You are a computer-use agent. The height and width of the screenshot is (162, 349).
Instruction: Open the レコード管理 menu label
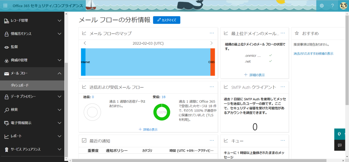click(x=19, y=20)
